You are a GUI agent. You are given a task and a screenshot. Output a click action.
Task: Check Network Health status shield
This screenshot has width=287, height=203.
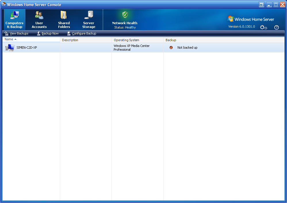click(125, 15)
